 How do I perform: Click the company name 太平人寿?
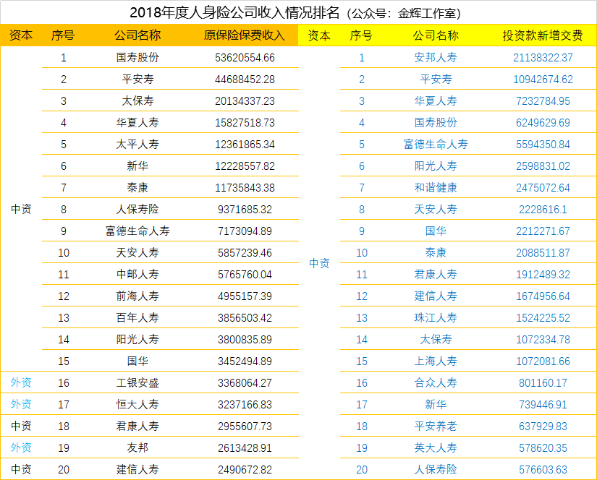(x=137, y=144)
